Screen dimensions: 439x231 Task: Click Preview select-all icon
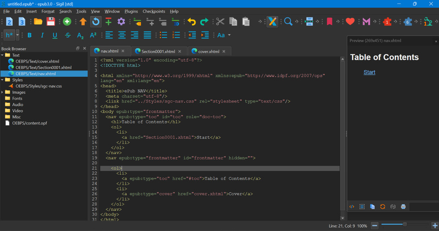pyautogui.click(x=362, y=206)
